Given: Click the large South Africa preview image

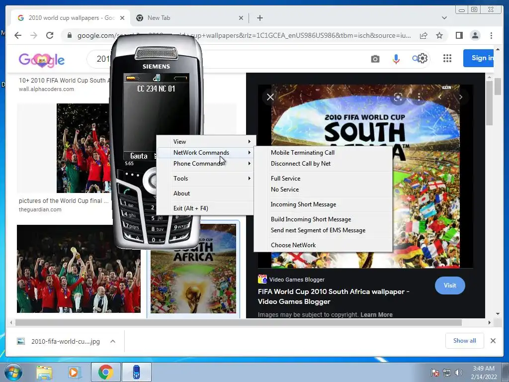Looking at the screenshot, I should (365, 176).
